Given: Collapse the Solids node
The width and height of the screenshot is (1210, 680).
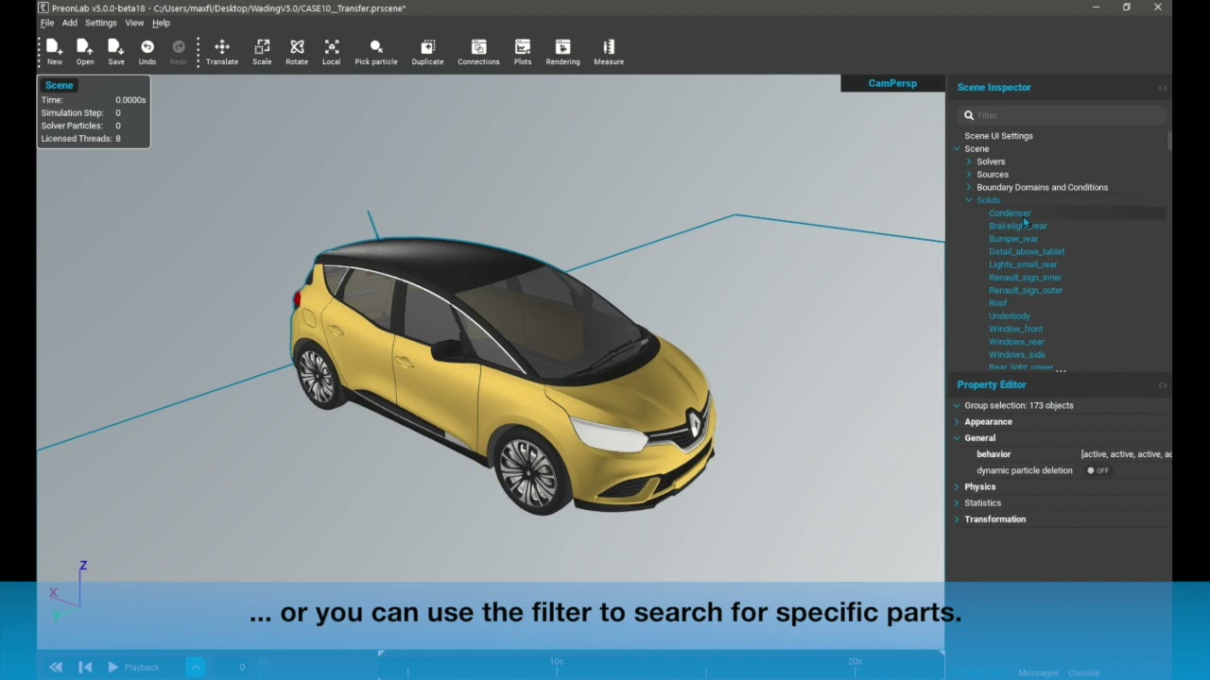Looking at the screenshot, I should [969, 200].
